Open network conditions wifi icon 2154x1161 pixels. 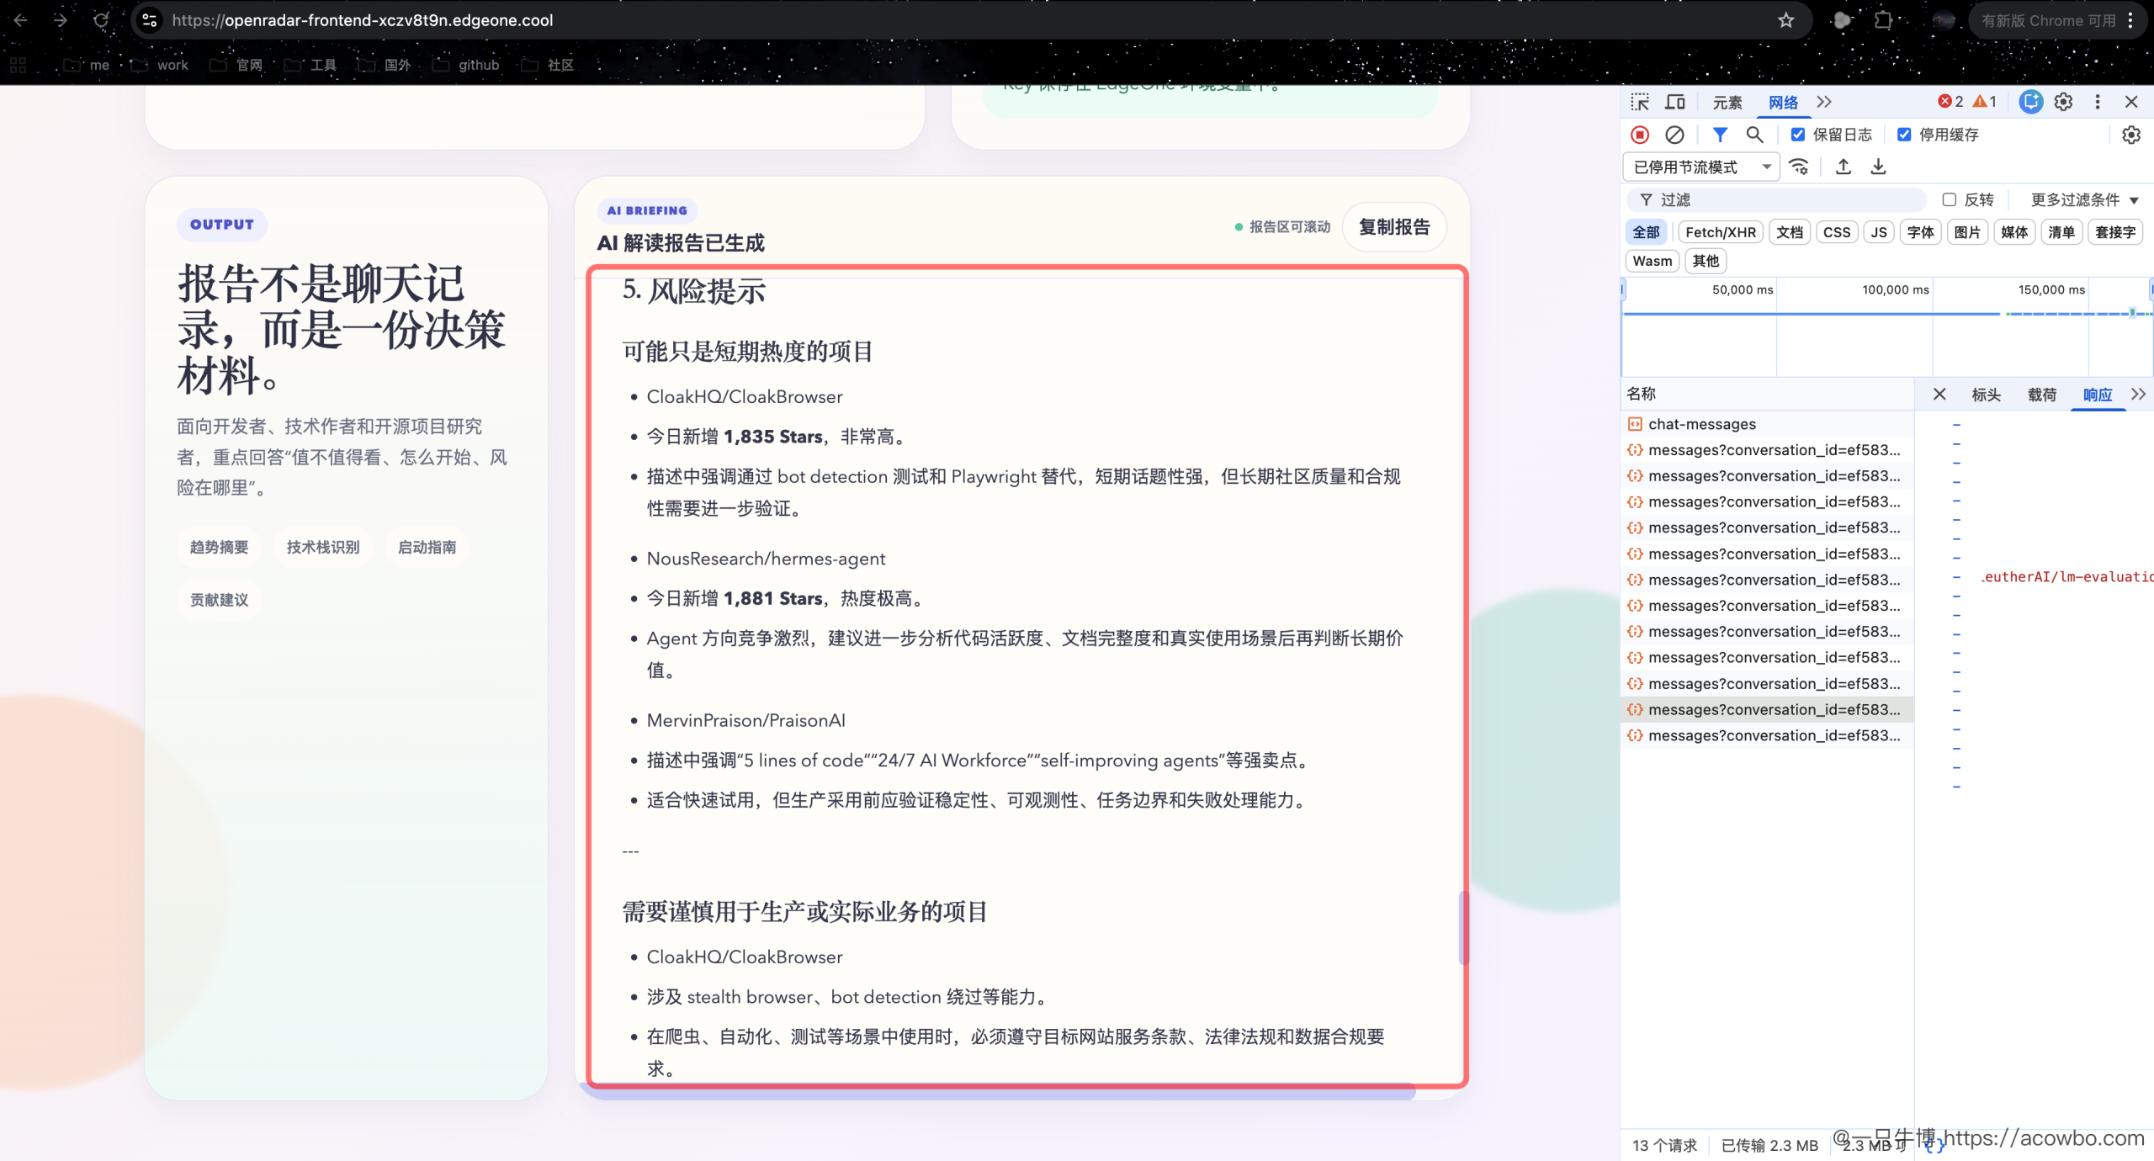(1799, 167)
